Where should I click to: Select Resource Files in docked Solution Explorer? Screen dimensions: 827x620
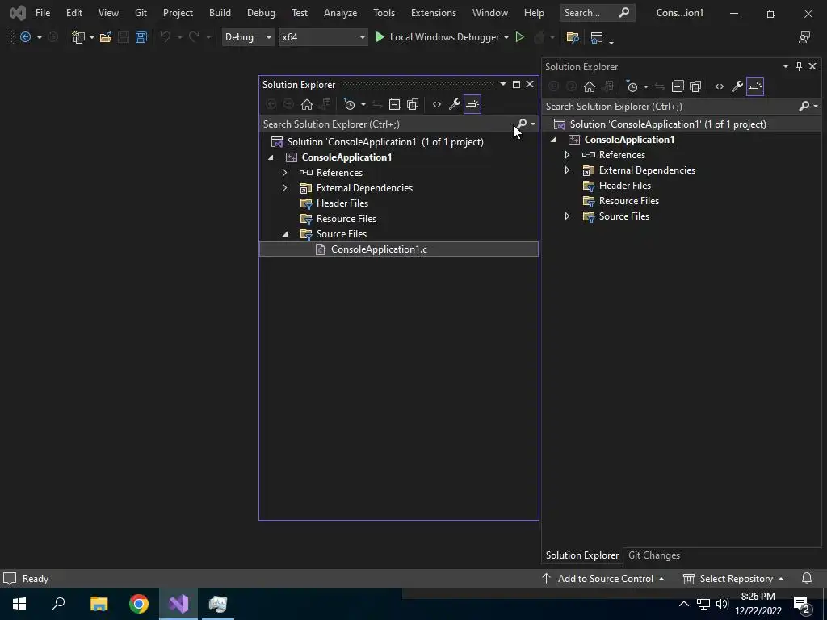click(628, 201)
